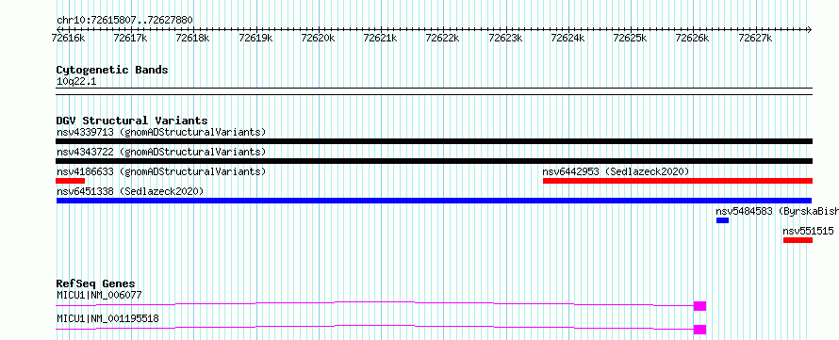Click the MICU1 NM_001195518 magenta exon box

click(699, 330)
